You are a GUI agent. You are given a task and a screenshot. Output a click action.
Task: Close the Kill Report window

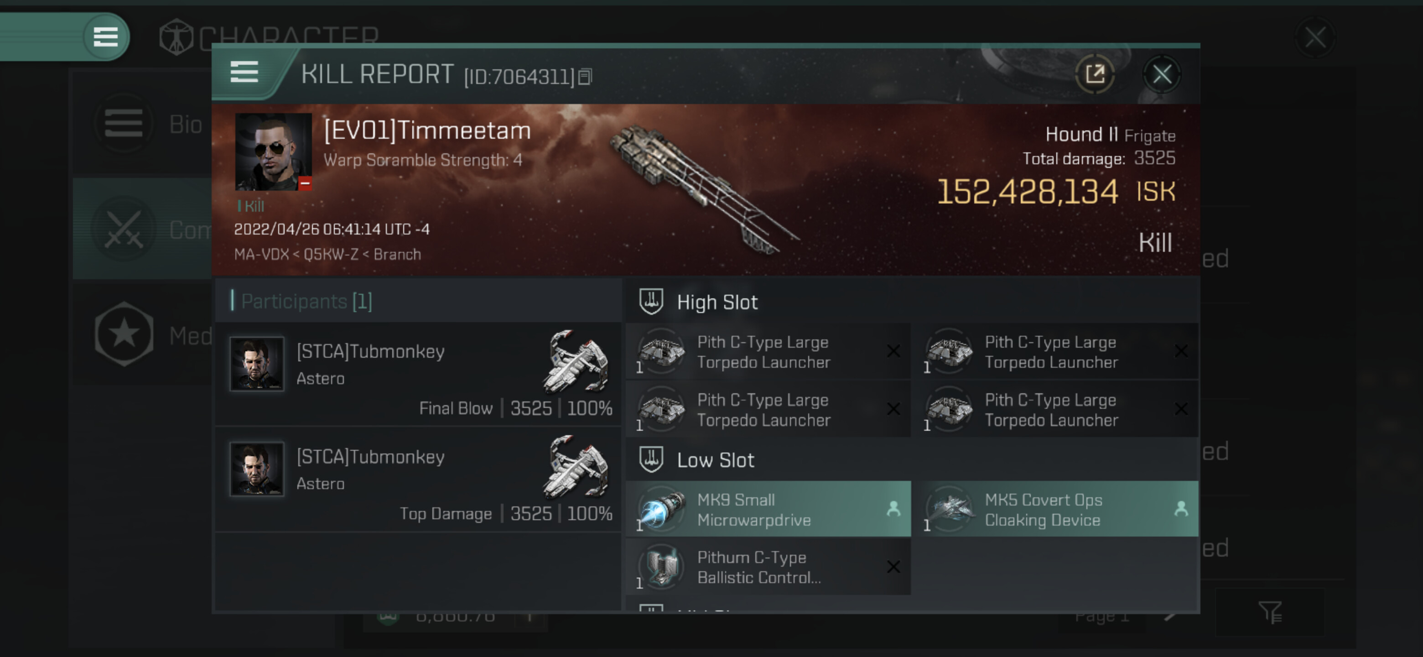(x=1161, y=74)
